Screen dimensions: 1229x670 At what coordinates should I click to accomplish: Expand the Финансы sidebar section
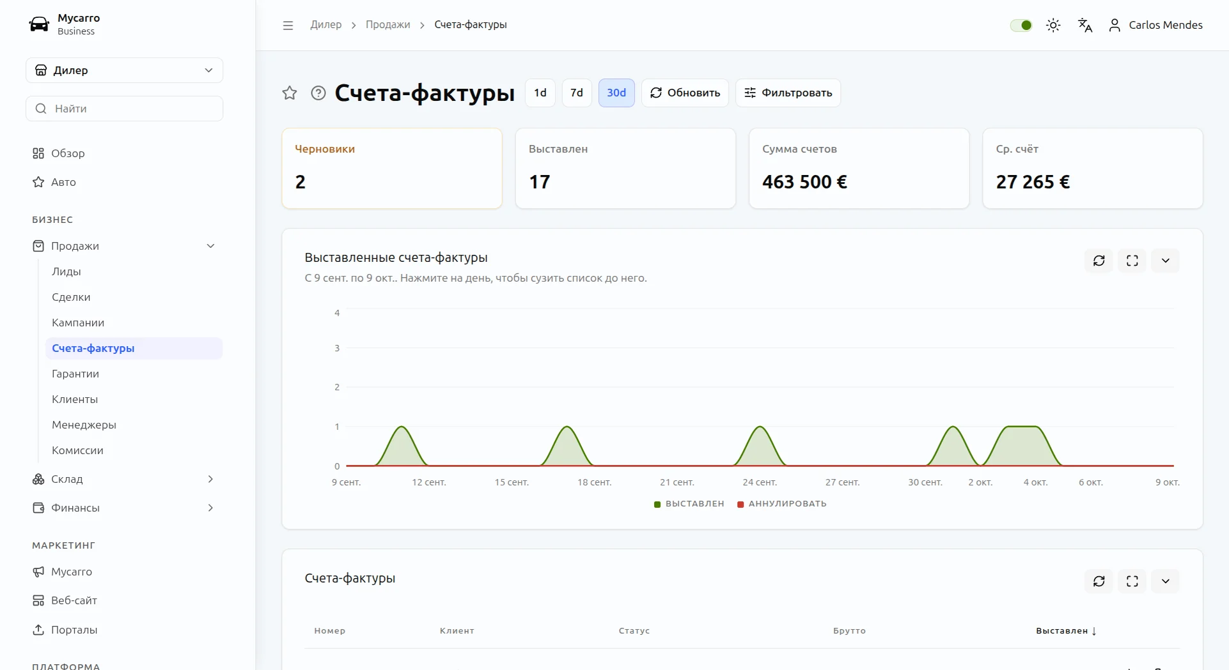point(125,508)
